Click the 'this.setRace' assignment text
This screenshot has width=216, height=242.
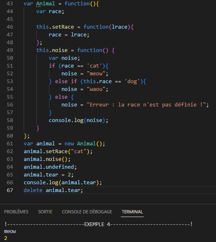click(x=55, y=27)
